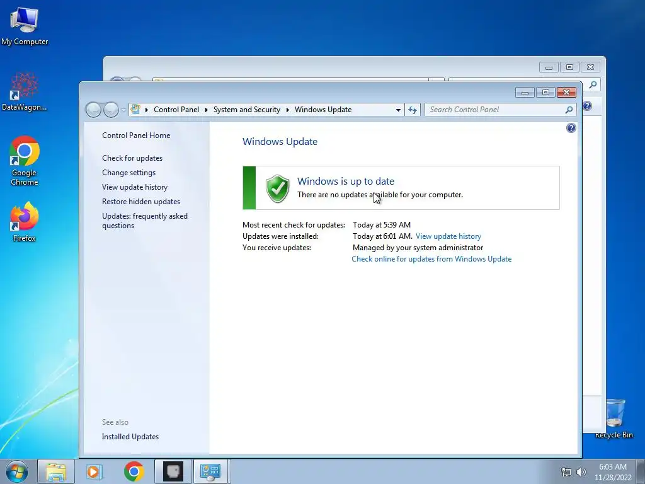645x484 pixels.
Task: Open Google Chrome desktop shortcut
Action: [x=25, y=161]
